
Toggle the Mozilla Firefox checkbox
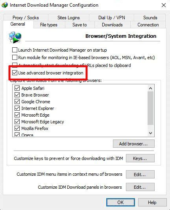(17, 128)
